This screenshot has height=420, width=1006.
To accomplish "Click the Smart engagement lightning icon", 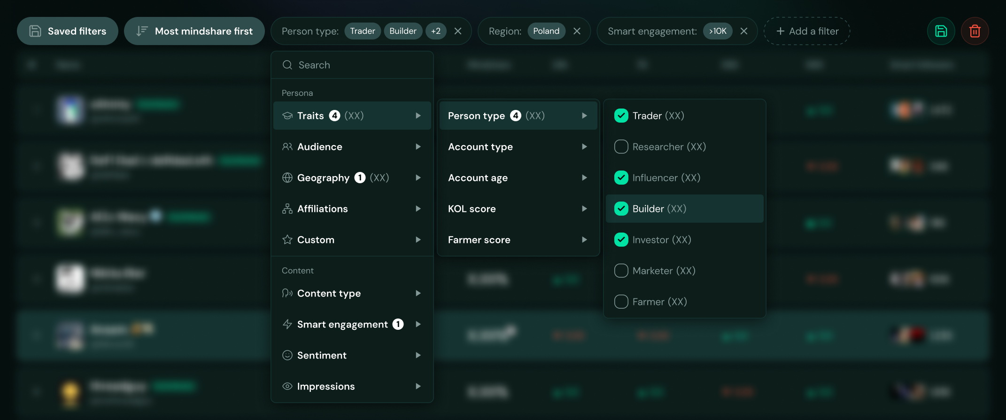I will point(287,324).
